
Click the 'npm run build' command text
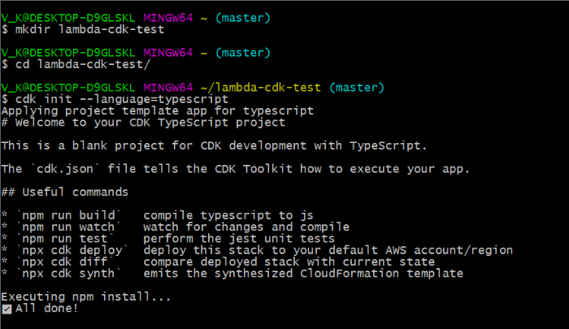(x=68, y=215)
